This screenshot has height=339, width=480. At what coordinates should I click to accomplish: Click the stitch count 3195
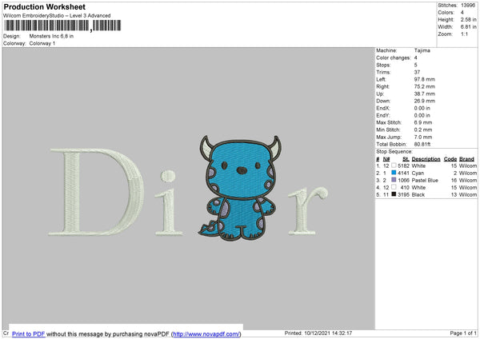tap(403, 194)
